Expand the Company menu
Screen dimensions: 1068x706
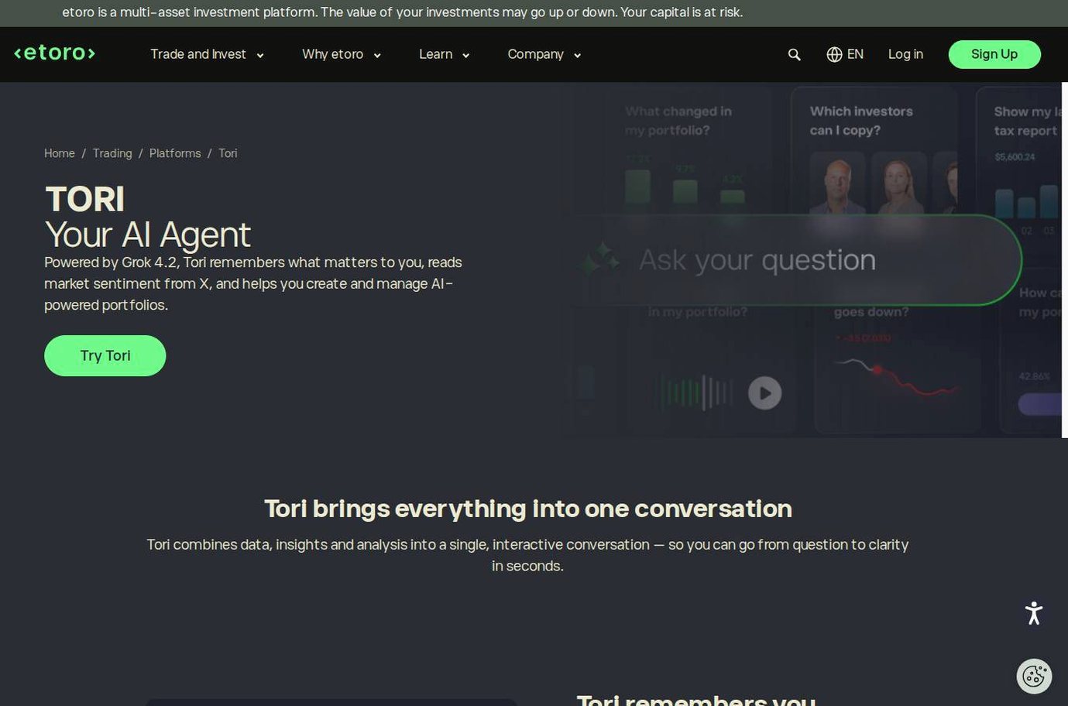click(x=544, y=54)
